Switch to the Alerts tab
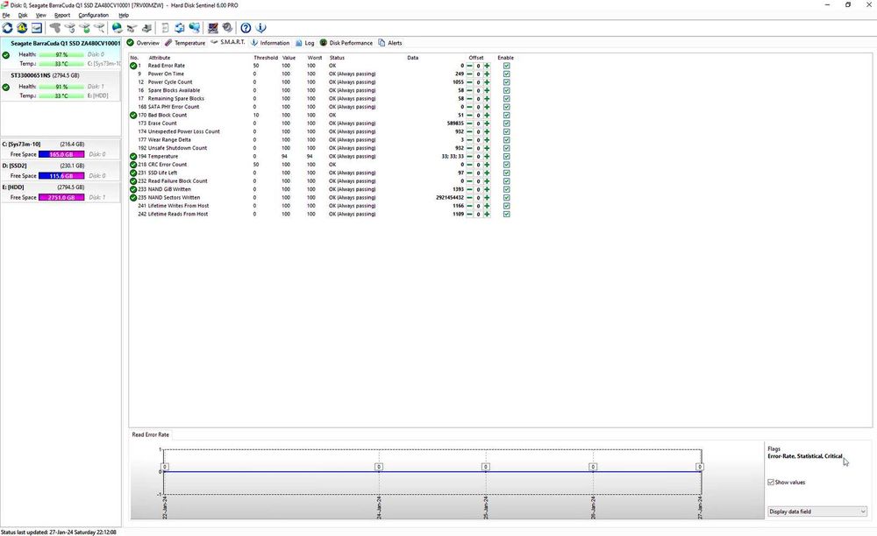877x536 pixels. 390,43
